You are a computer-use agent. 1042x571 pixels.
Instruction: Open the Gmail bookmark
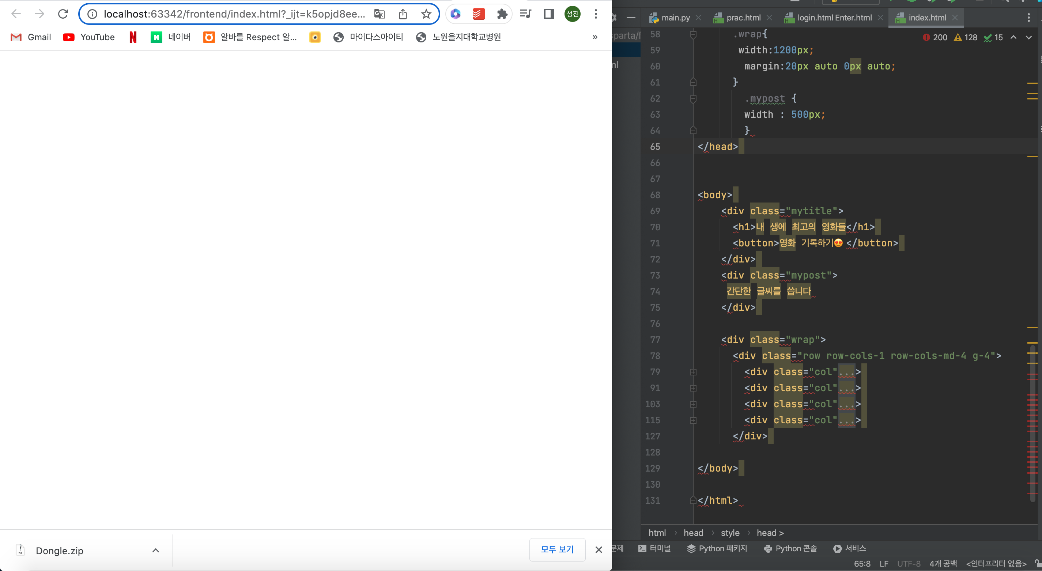31,37
